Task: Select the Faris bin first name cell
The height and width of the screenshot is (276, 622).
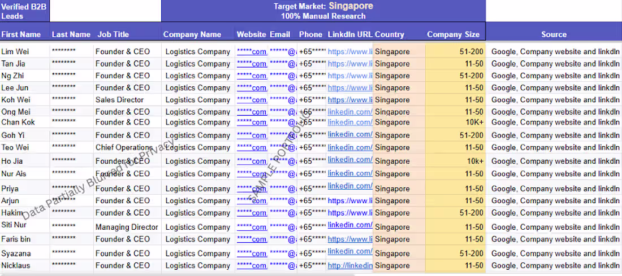Action: 25,239
